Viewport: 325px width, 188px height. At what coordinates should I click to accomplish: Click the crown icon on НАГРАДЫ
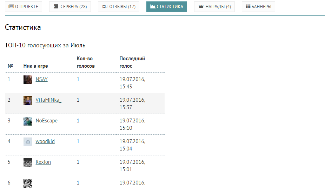[x=201, y=6]
